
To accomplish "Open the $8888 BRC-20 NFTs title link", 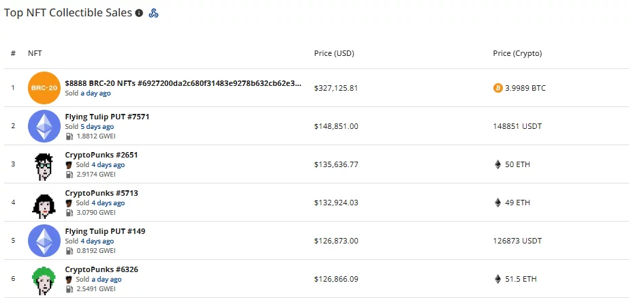I will 183,84.
